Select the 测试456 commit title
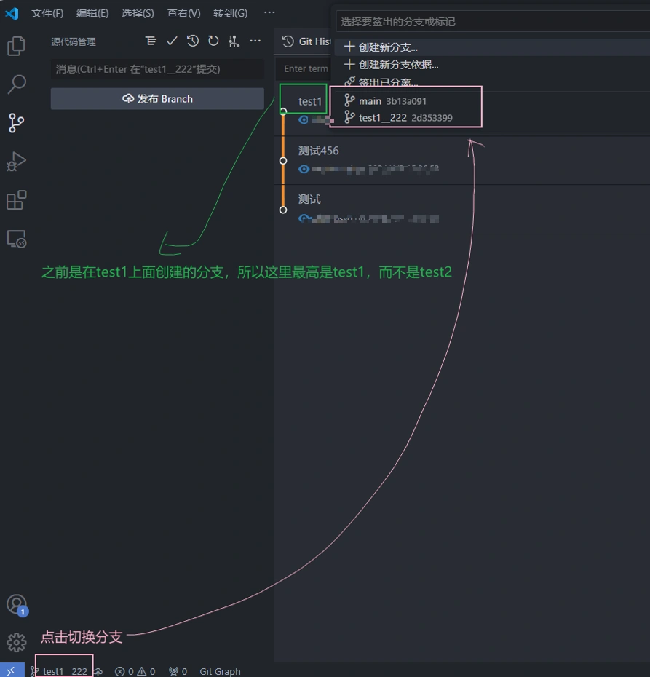 [319, 151]
